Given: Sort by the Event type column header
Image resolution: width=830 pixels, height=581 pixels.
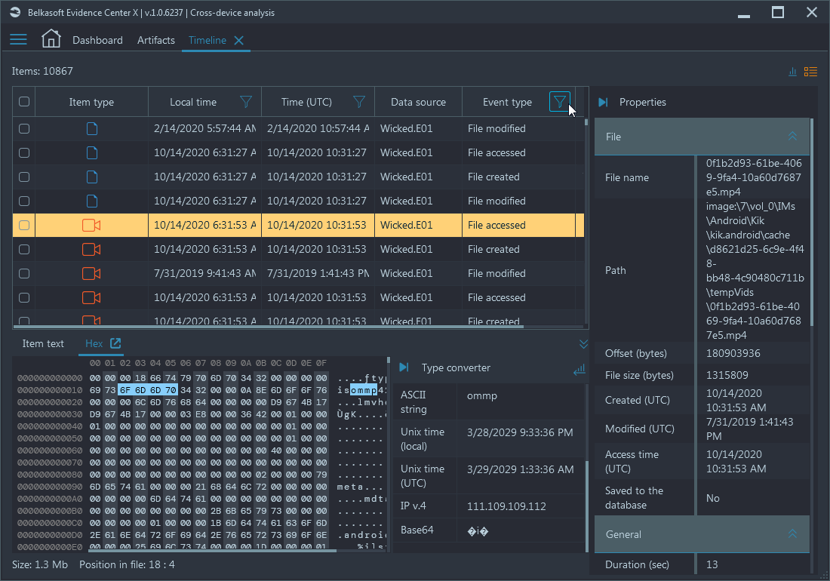Looking at the screenshot, I should click(507, 102).
